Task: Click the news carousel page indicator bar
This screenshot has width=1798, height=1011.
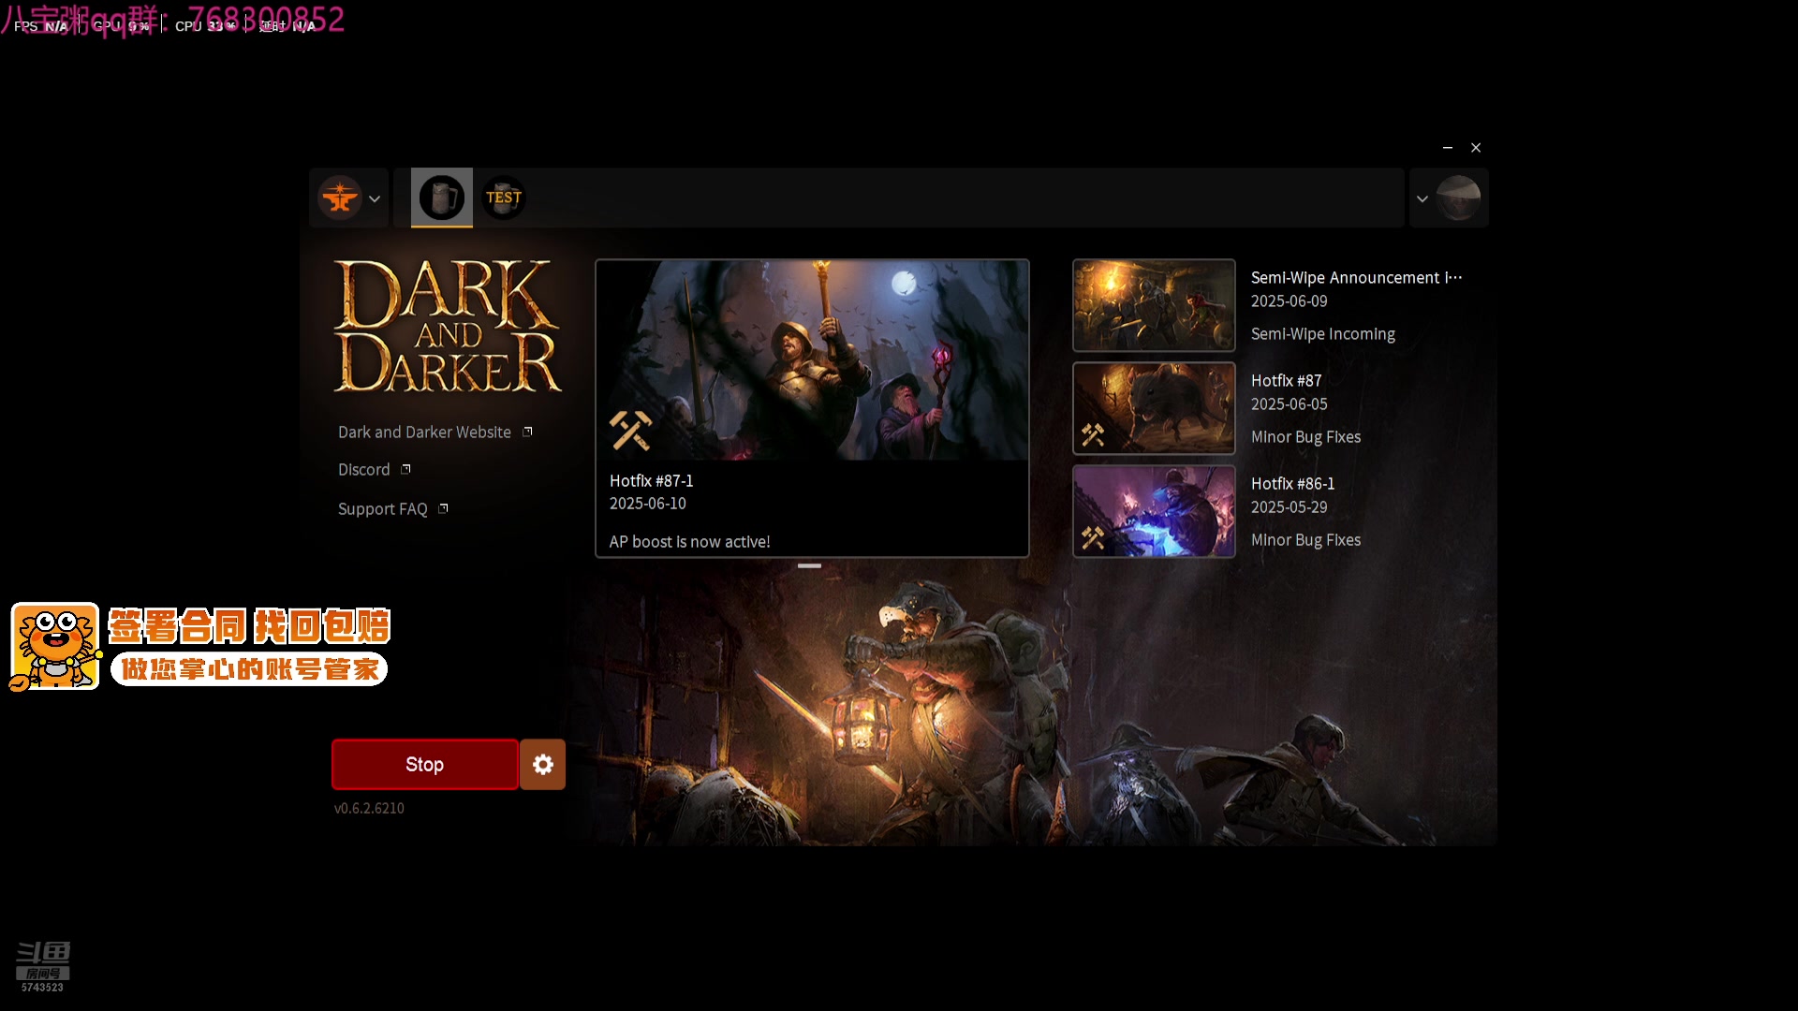Action: [809, 565]
